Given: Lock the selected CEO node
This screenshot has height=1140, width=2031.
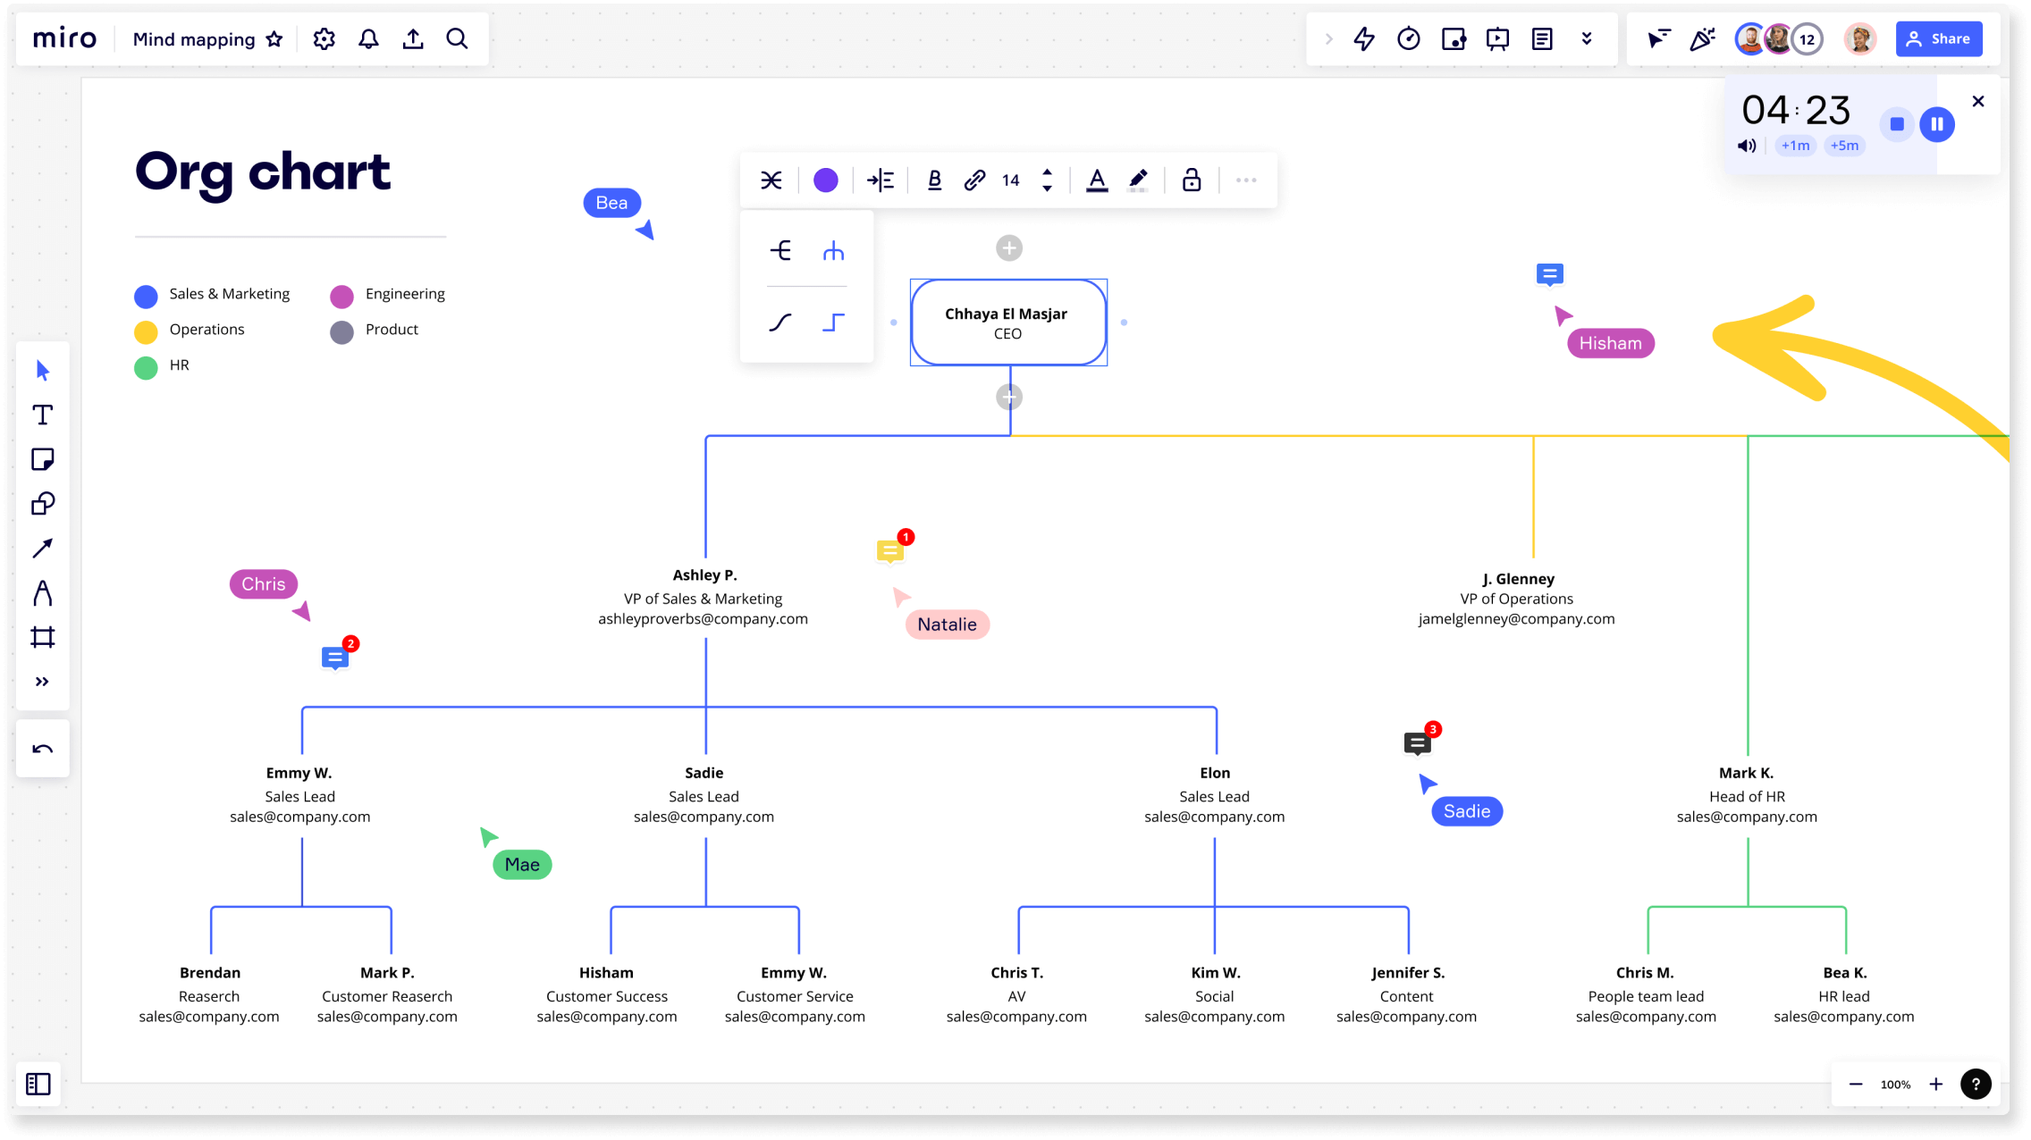Looking at the screenshot, I should coord(1191,180).
